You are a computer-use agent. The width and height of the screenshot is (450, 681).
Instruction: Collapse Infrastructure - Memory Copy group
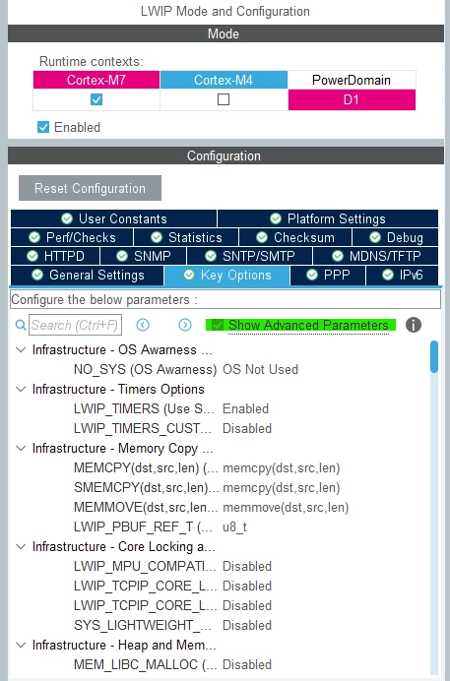tap(21, 448)
